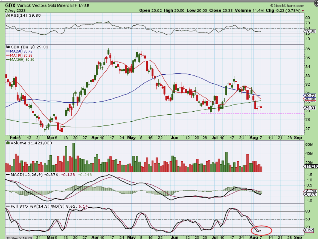
Task: Click Sep on the price chart date axis
Action: click(x=298, y=138)
